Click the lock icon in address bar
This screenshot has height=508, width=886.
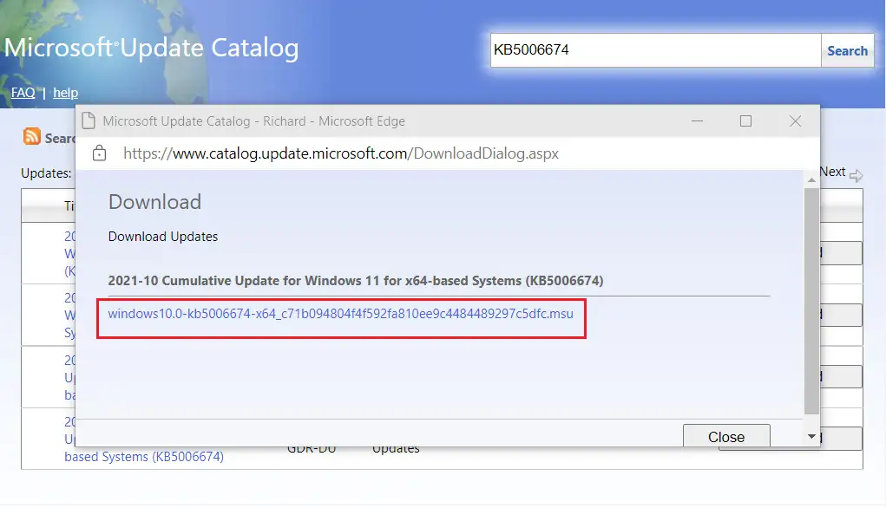(100, 153)
